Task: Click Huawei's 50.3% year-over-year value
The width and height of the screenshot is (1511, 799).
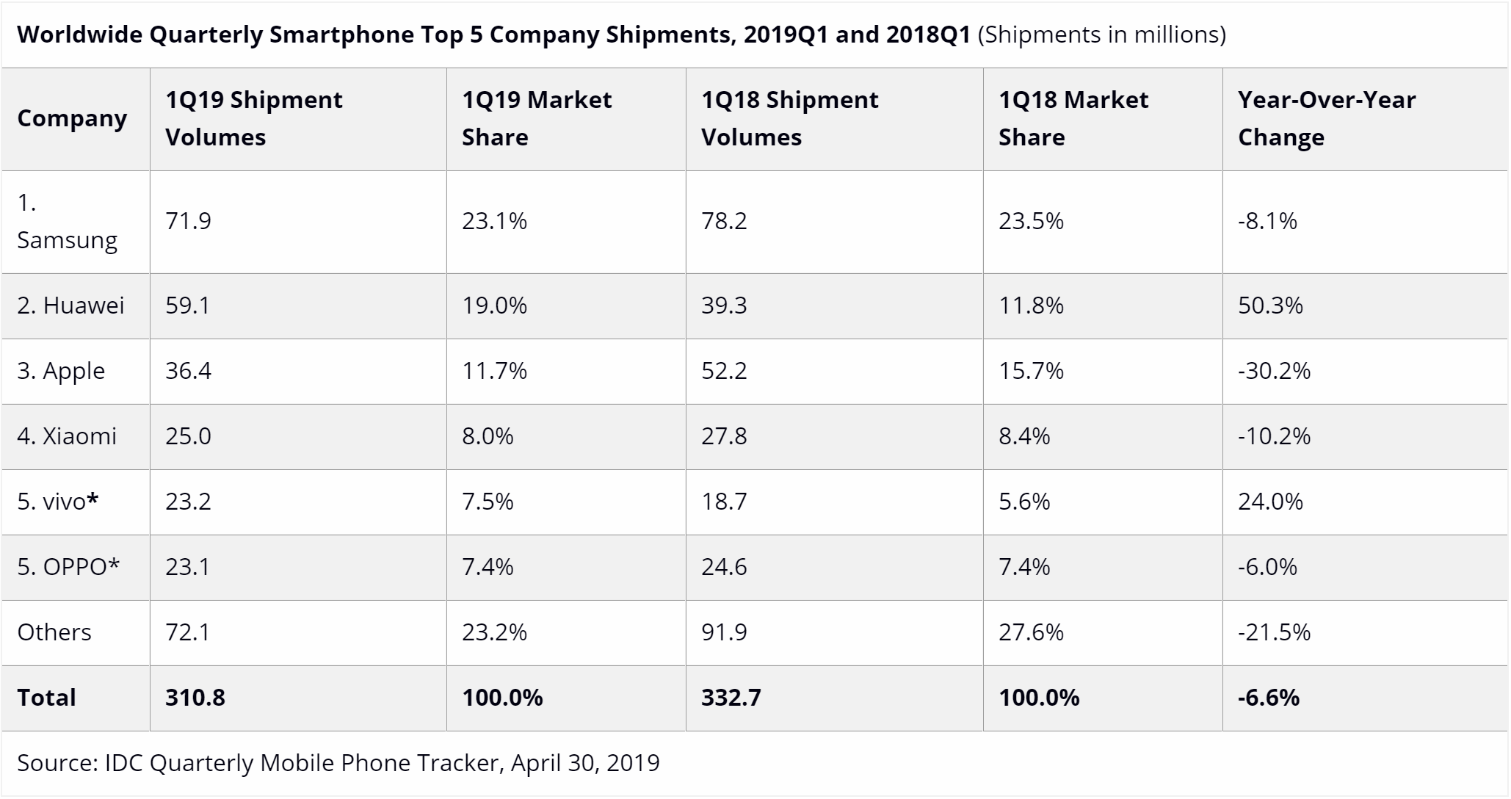Action: point(1270,305)
